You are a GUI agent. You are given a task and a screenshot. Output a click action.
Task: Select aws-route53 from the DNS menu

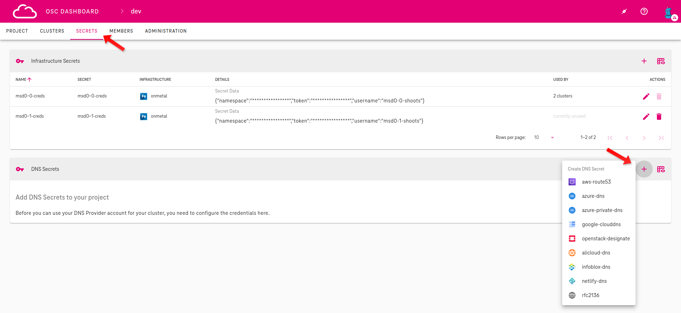(x=596, y=182)
